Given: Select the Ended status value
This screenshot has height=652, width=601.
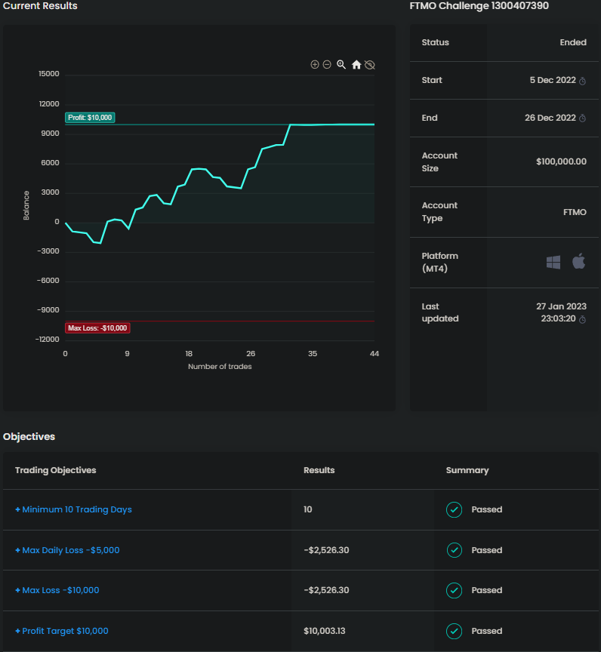Looking at the screenshot, I should click(573, 42).
